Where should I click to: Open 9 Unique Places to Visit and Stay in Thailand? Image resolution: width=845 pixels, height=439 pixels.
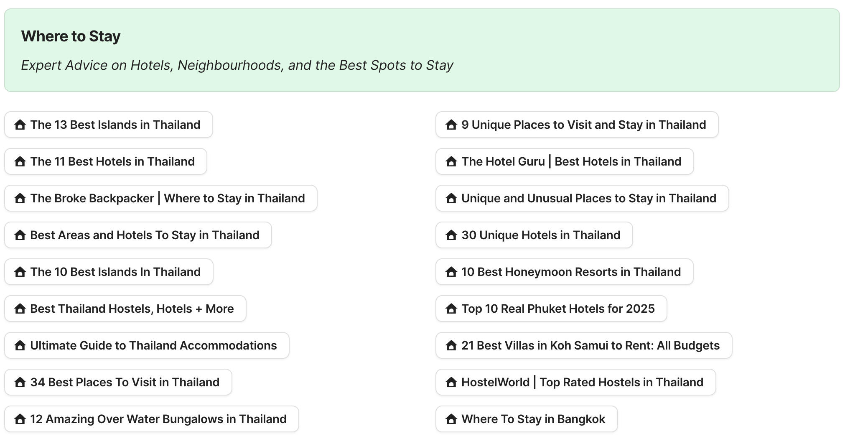[x=583, y=124]
